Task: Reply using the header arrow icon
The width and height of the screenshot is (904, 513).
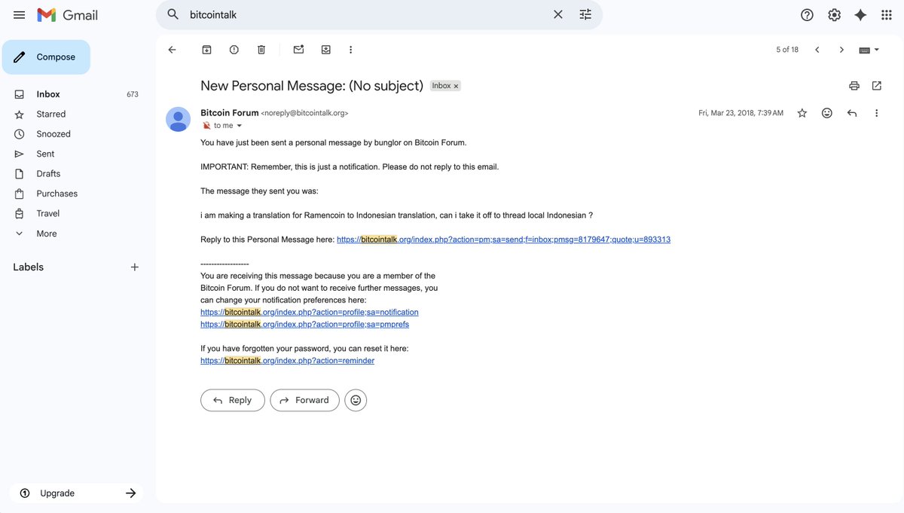Action: (852, 113)
